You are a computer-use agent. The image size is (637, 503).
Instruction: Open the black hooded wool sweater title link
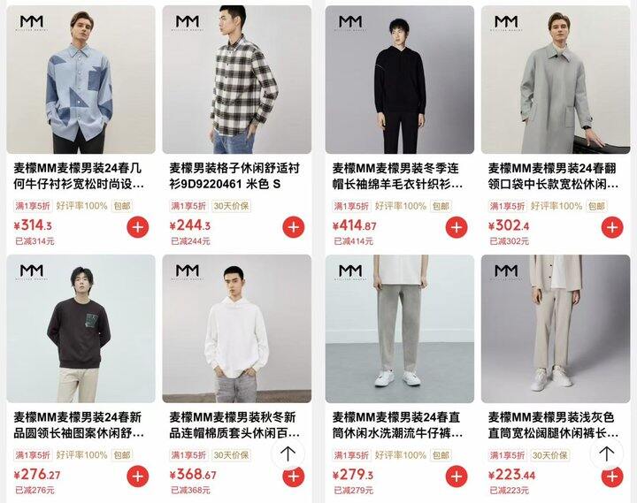(x=397, y=176)
